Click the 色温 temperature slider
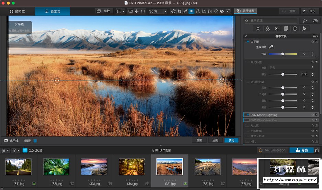 point(283,54)
